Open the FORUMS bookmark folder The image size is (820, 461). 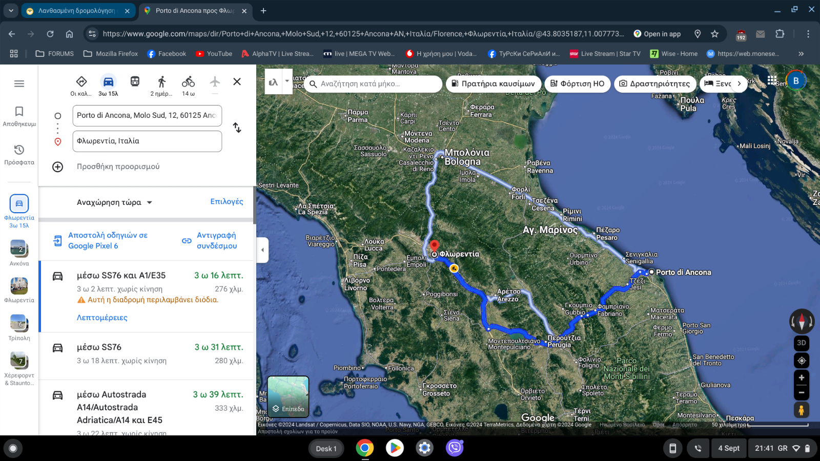[x=54, y=54]
